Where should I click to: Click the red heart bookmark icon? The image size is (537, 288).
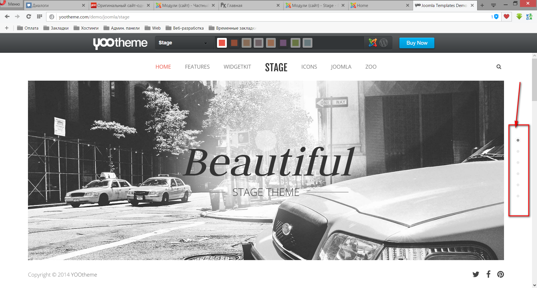tap(506, 17)
